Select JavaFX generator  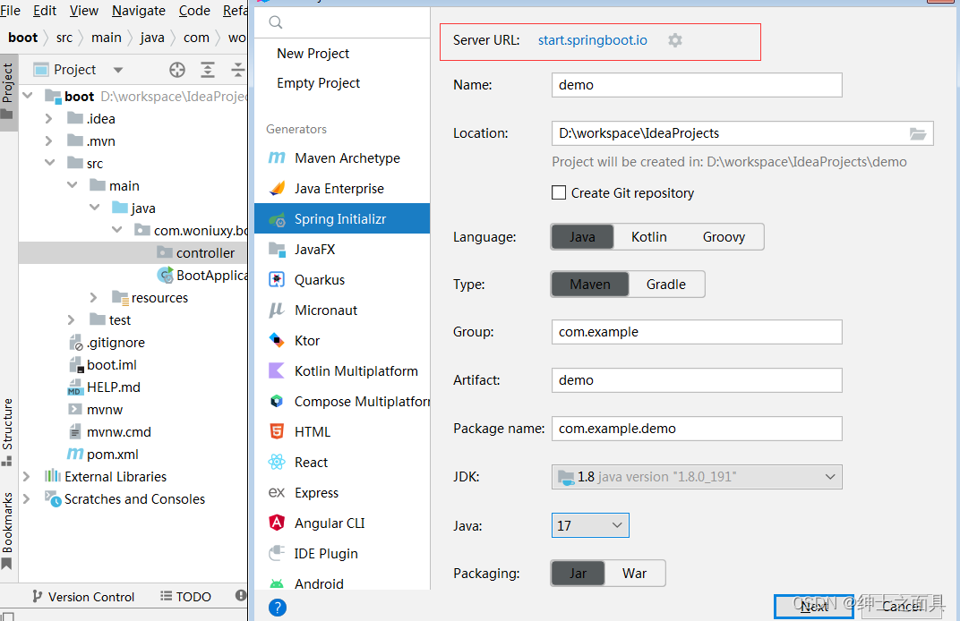341,250
